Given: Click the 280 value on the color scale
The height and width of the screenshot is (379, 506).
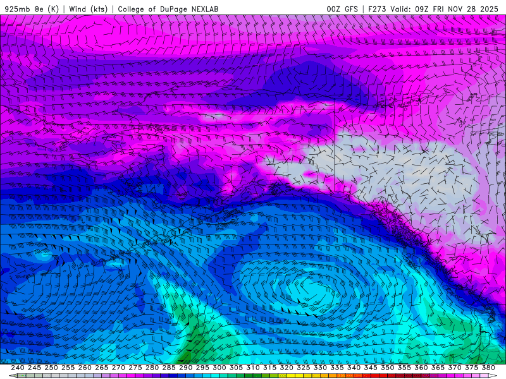Looking at the screenshot, I should 152,368.
